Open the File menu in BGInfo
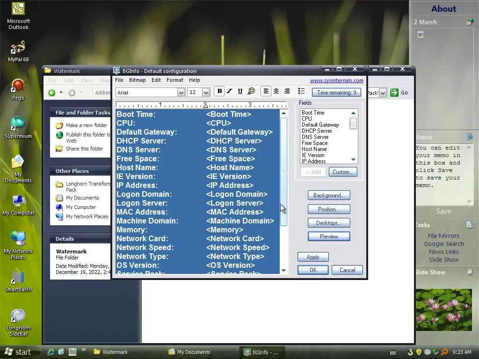The height and width of the screenshot is (359, 479). 119,80
